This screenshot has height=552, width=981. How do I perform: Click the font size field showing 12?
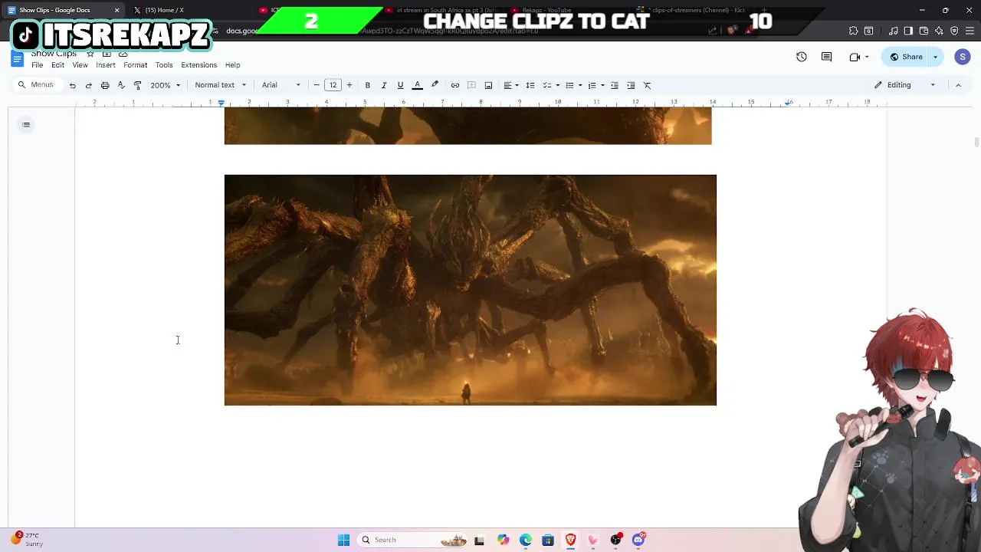tap(333, 85)
